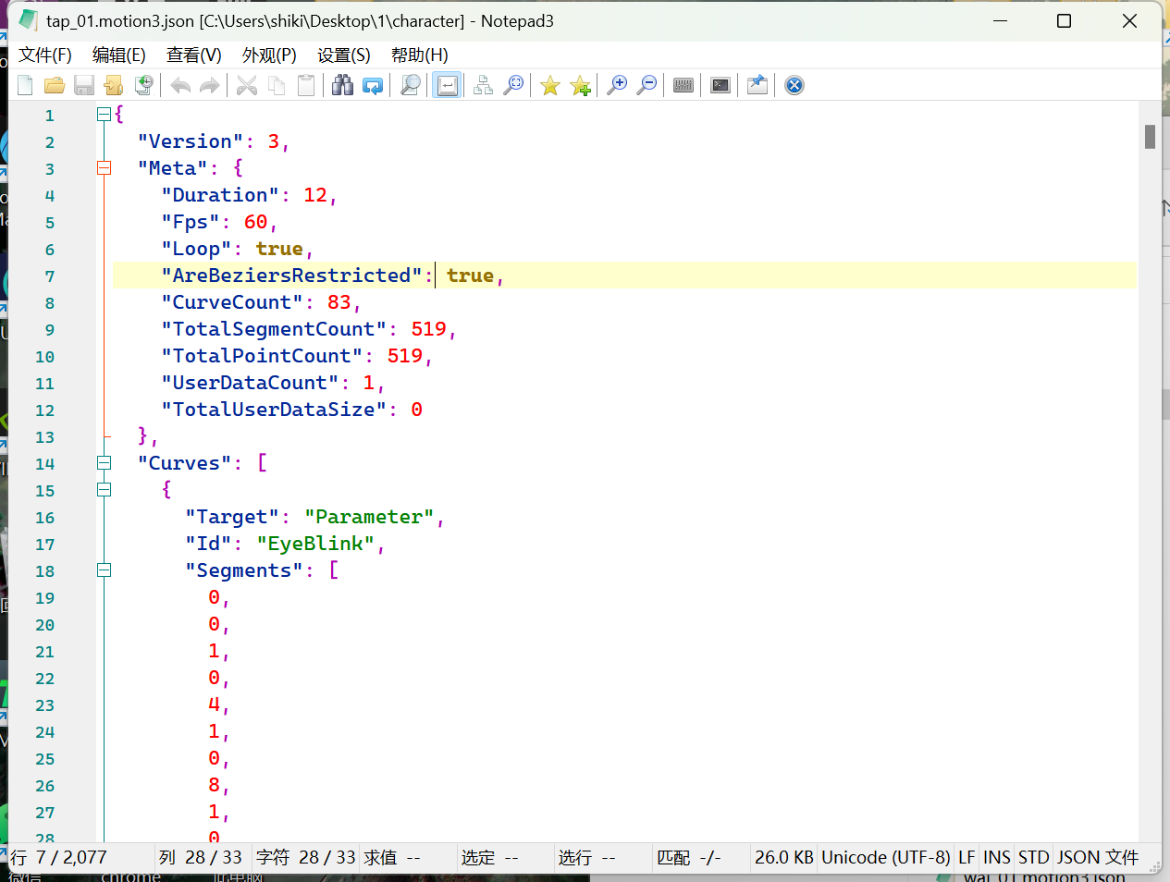Click the New file icon

[25, 86]
